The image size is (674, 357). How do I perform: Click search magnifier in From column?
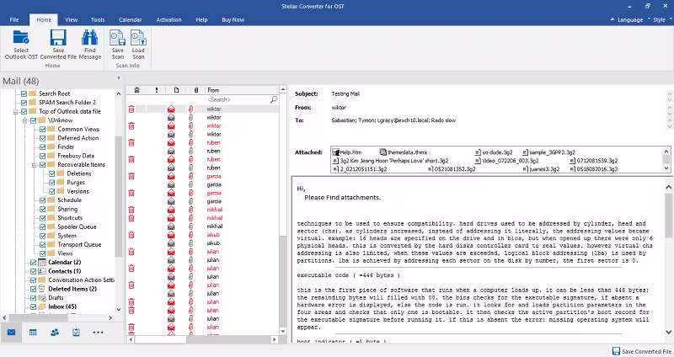click(x=273, y=99)
